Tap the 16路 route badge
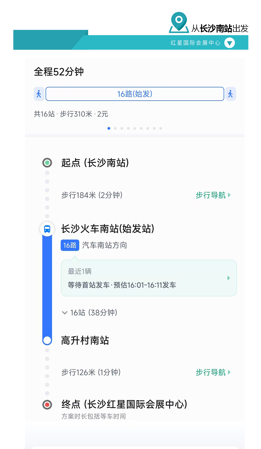Image resolution: width=261 pixels, height=449 pixels. pyautogui.click(x=70, y=245)
